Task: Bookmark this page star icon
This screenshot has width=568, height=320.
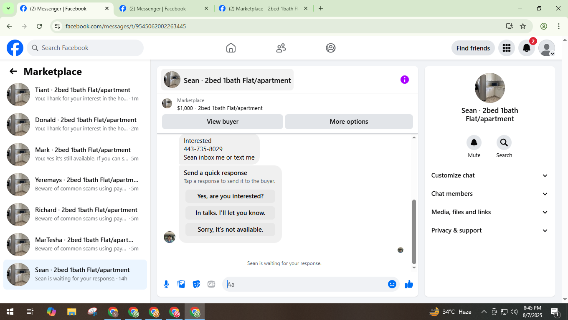Action: 523,26
